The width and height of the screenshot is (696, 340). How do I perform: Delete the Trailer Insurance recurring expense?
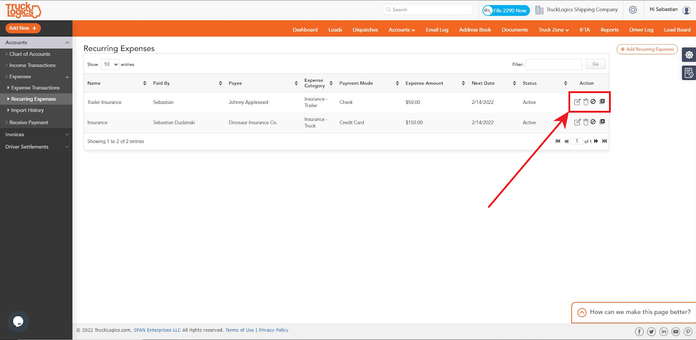click(586, 102)
